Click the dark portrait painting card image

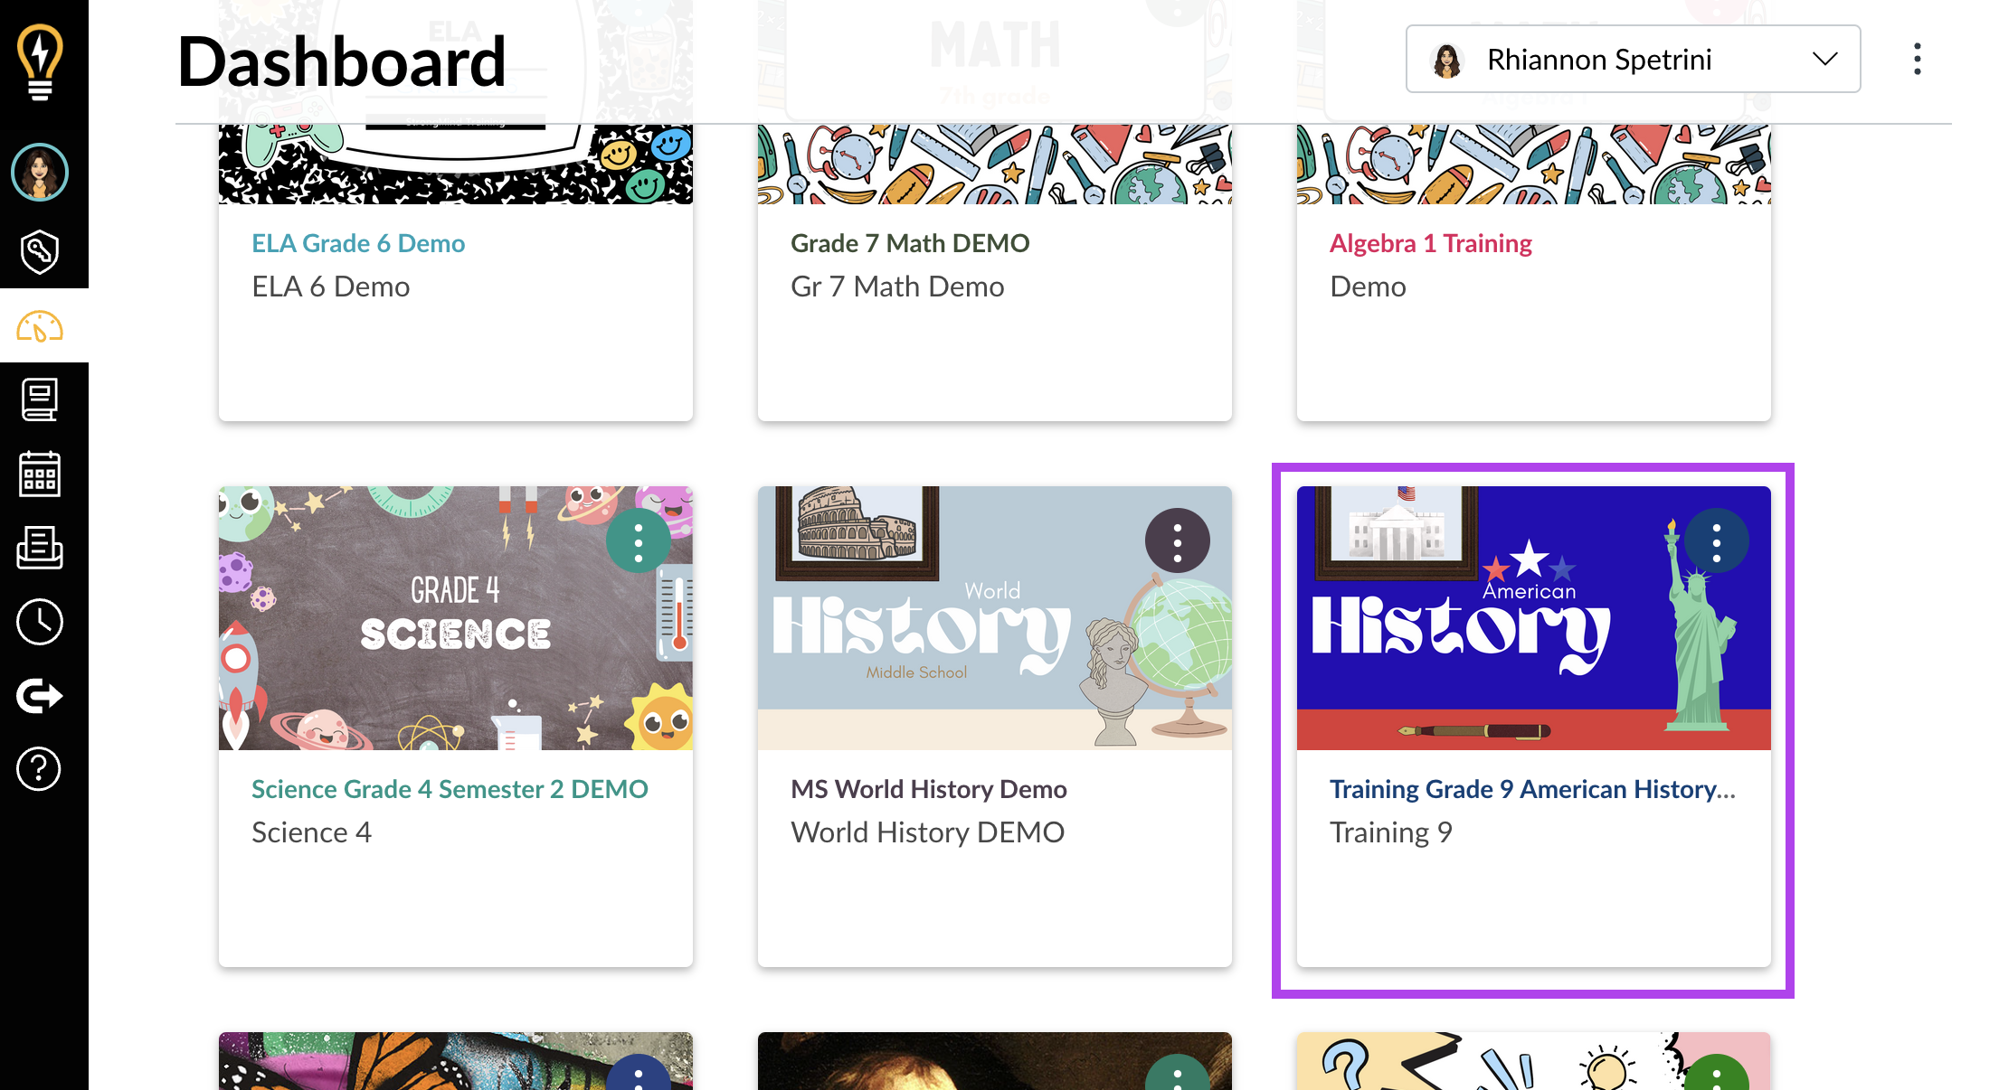(995, 1061)
